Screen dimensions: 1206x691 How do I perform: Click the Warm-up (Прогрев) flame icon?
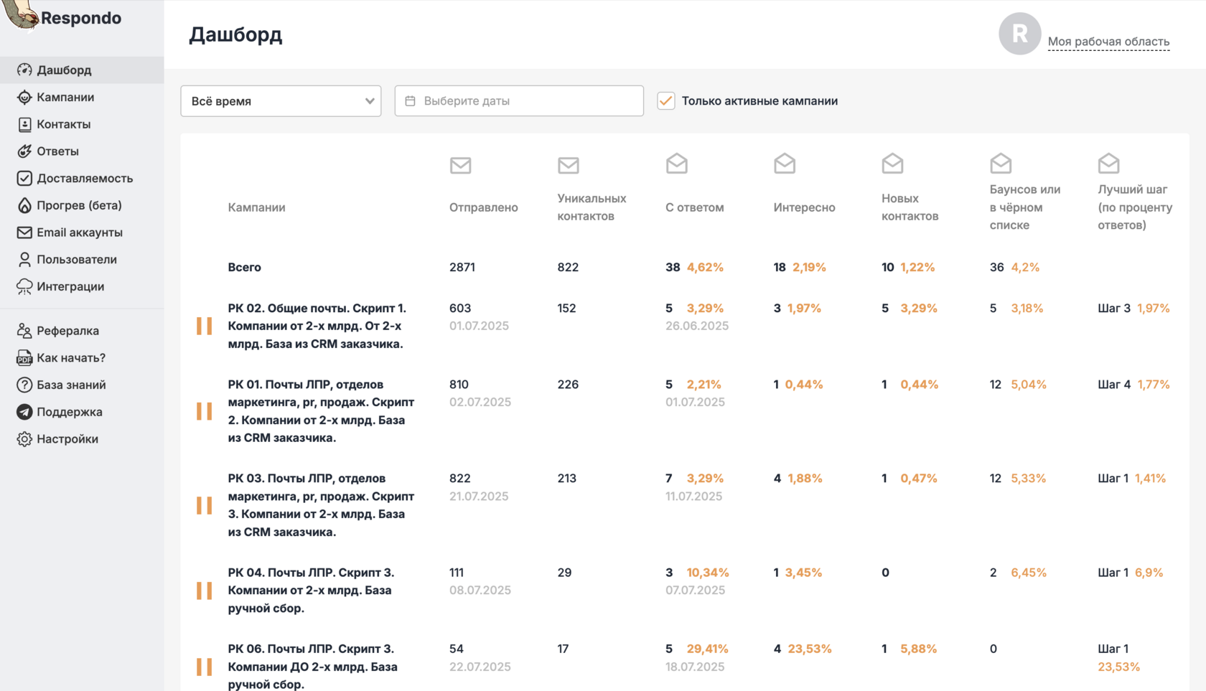click(x=24, y=205)
